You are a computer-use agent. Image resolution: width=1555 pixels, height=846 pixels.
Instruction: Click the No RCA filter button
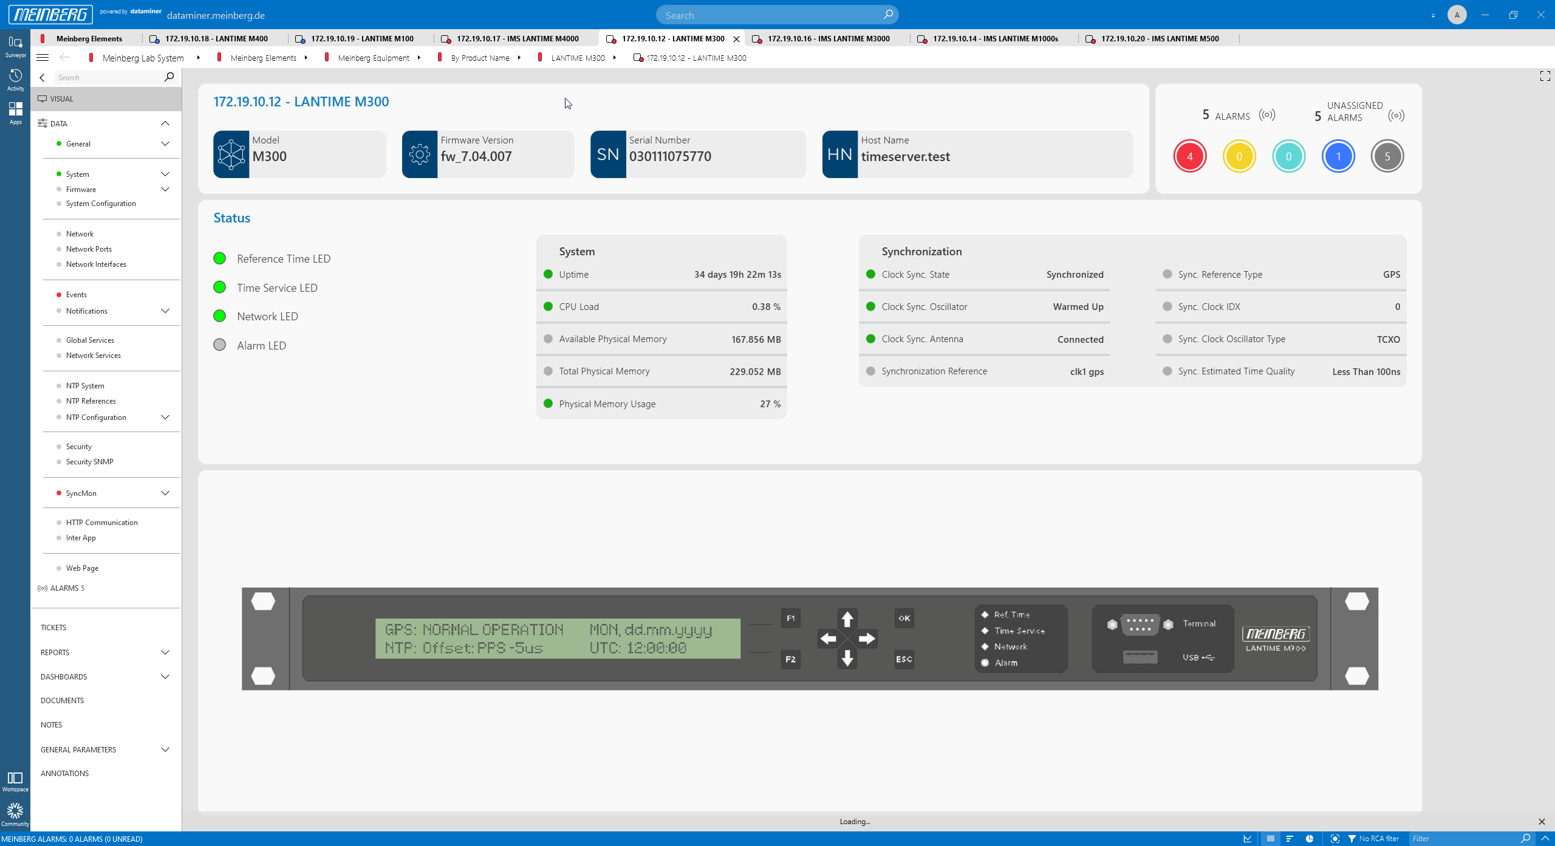1373,839
